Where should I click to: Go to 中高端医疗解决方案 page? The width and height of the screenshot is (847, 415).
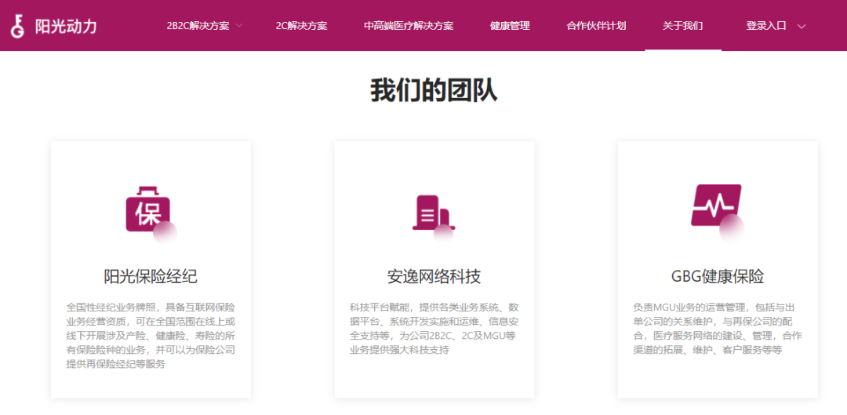[x=409, y=26]
